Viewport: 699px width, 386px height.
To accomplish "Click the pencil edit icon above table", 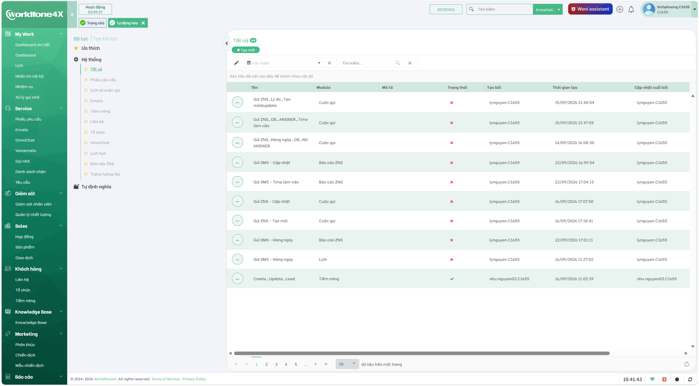I will pyautogui.click(x=236, y=63).
